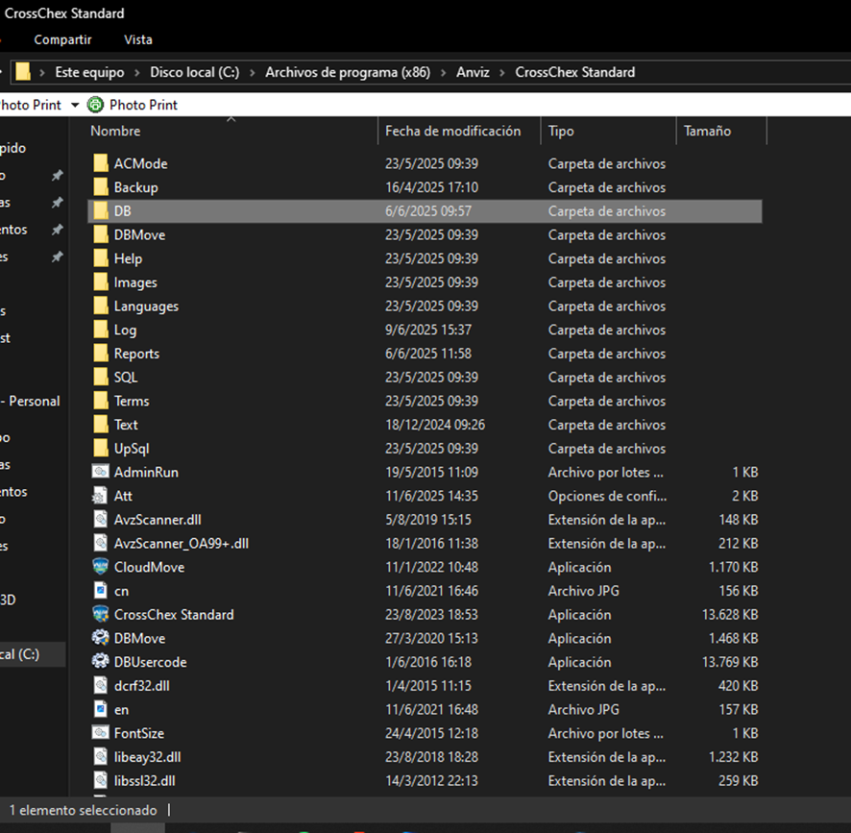851x833 pixels.
Task: Click the AvzScanner.dll file icon
Action: [x=101, y=519]
